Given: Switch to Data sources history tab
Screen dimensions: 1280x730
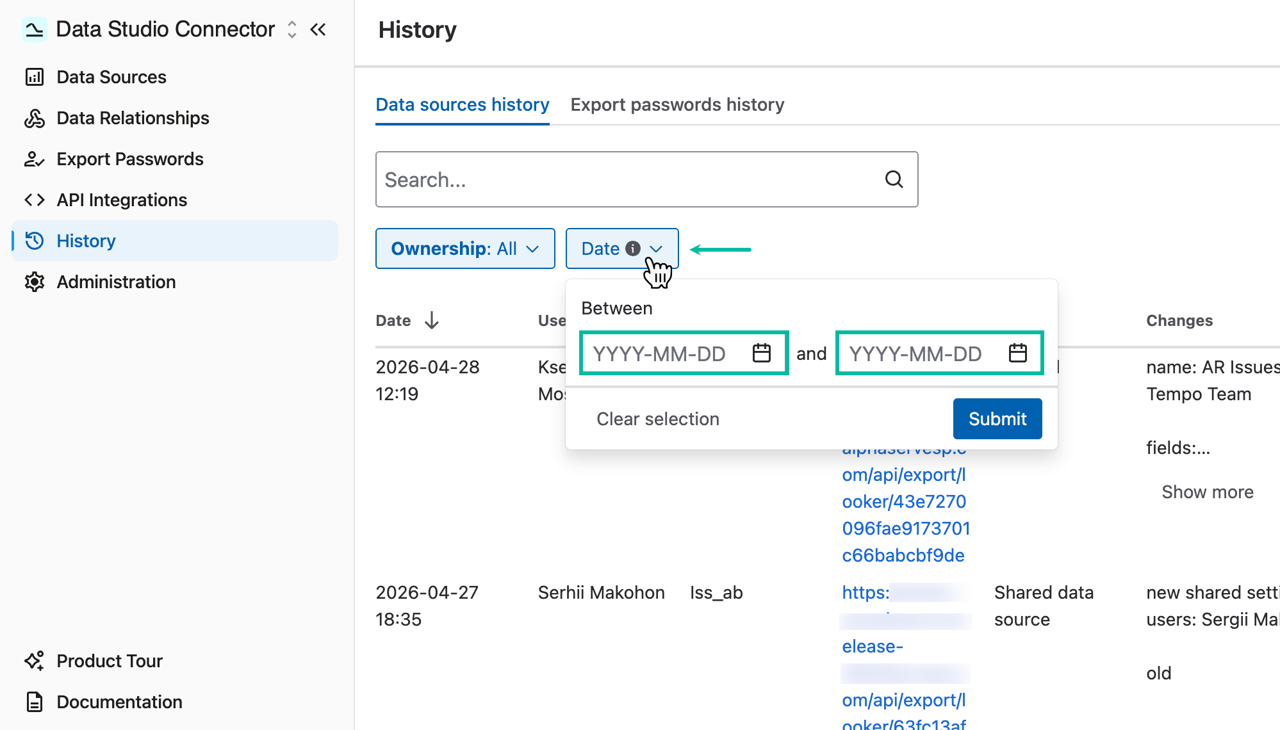Looking at the screenshot, I should coord(462,104).
